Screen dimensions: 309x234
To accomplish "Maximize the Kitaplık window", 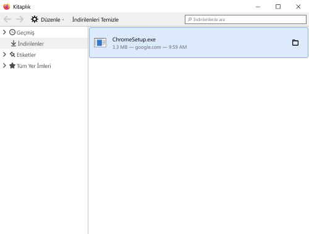I will [x=278, y=7].
